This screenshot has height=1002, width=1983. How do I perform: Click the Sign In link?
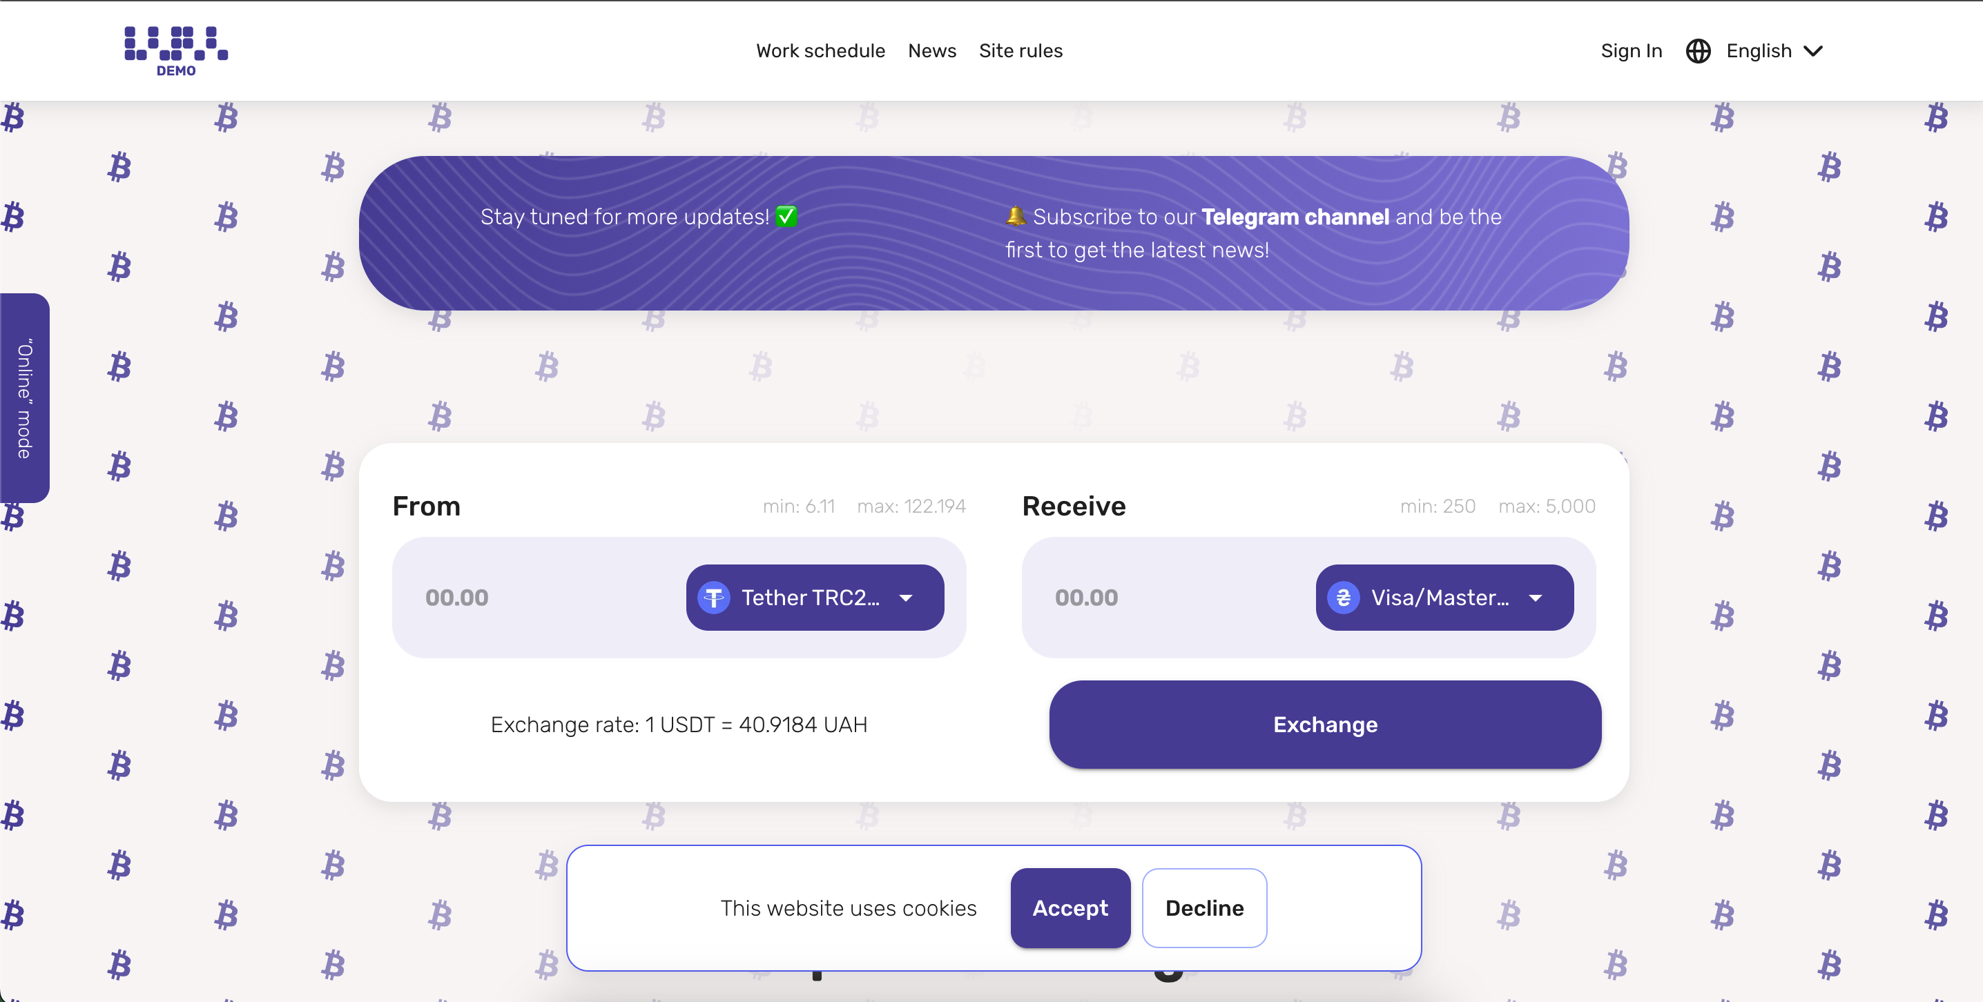point(1631,51)
